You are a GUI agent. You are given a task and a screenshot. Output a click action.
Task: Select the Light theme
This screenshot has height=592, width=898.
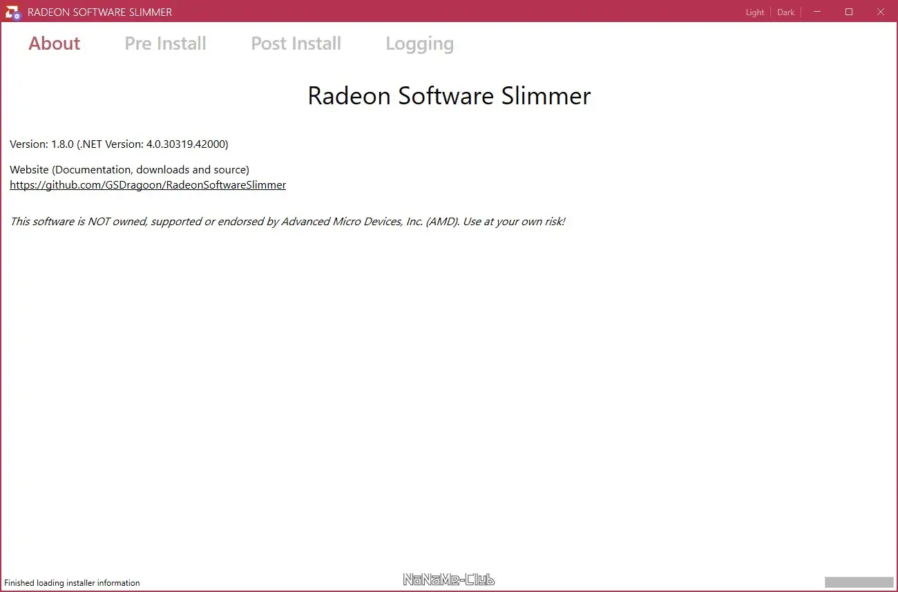click(x=755, y=12)
